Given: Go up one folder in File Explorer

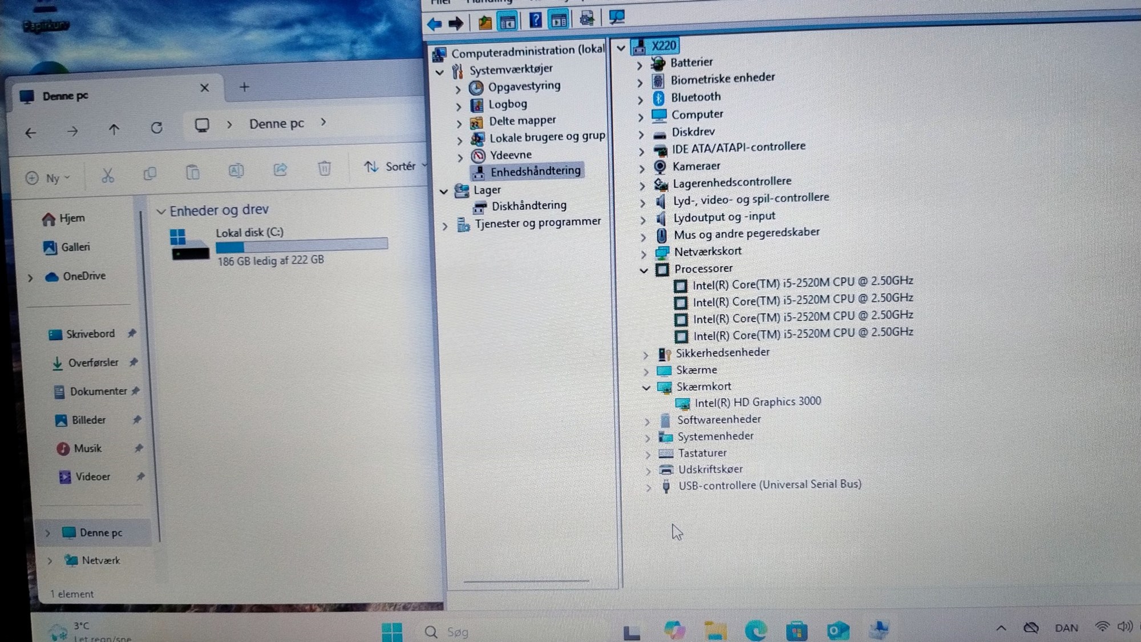Looking at the screenshot, I should click(114, 130).
